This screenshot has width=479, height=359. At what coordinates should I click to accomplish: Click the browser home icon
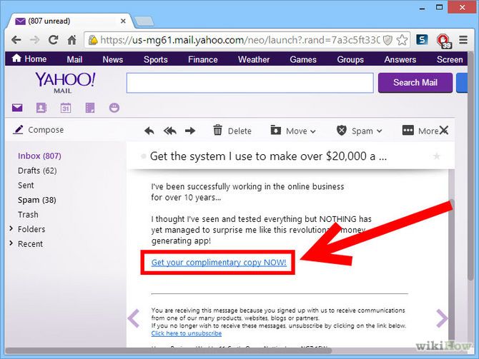[x=71, y=40]
